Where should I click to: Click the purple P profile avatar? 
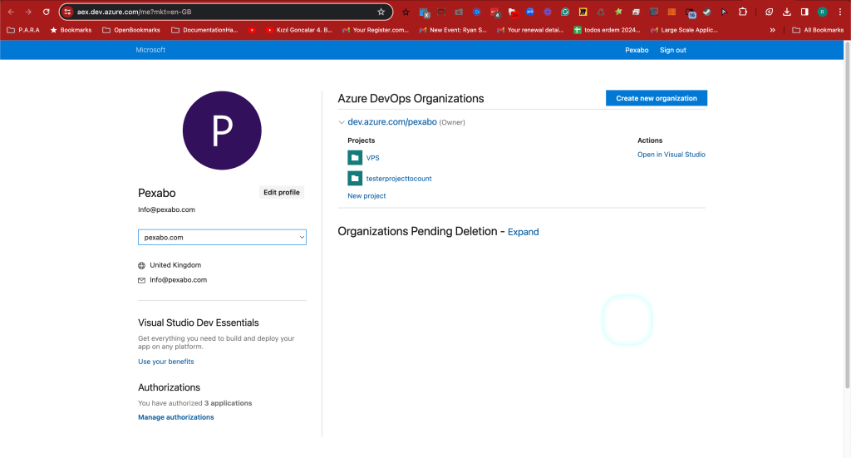[x=222, y=131]
